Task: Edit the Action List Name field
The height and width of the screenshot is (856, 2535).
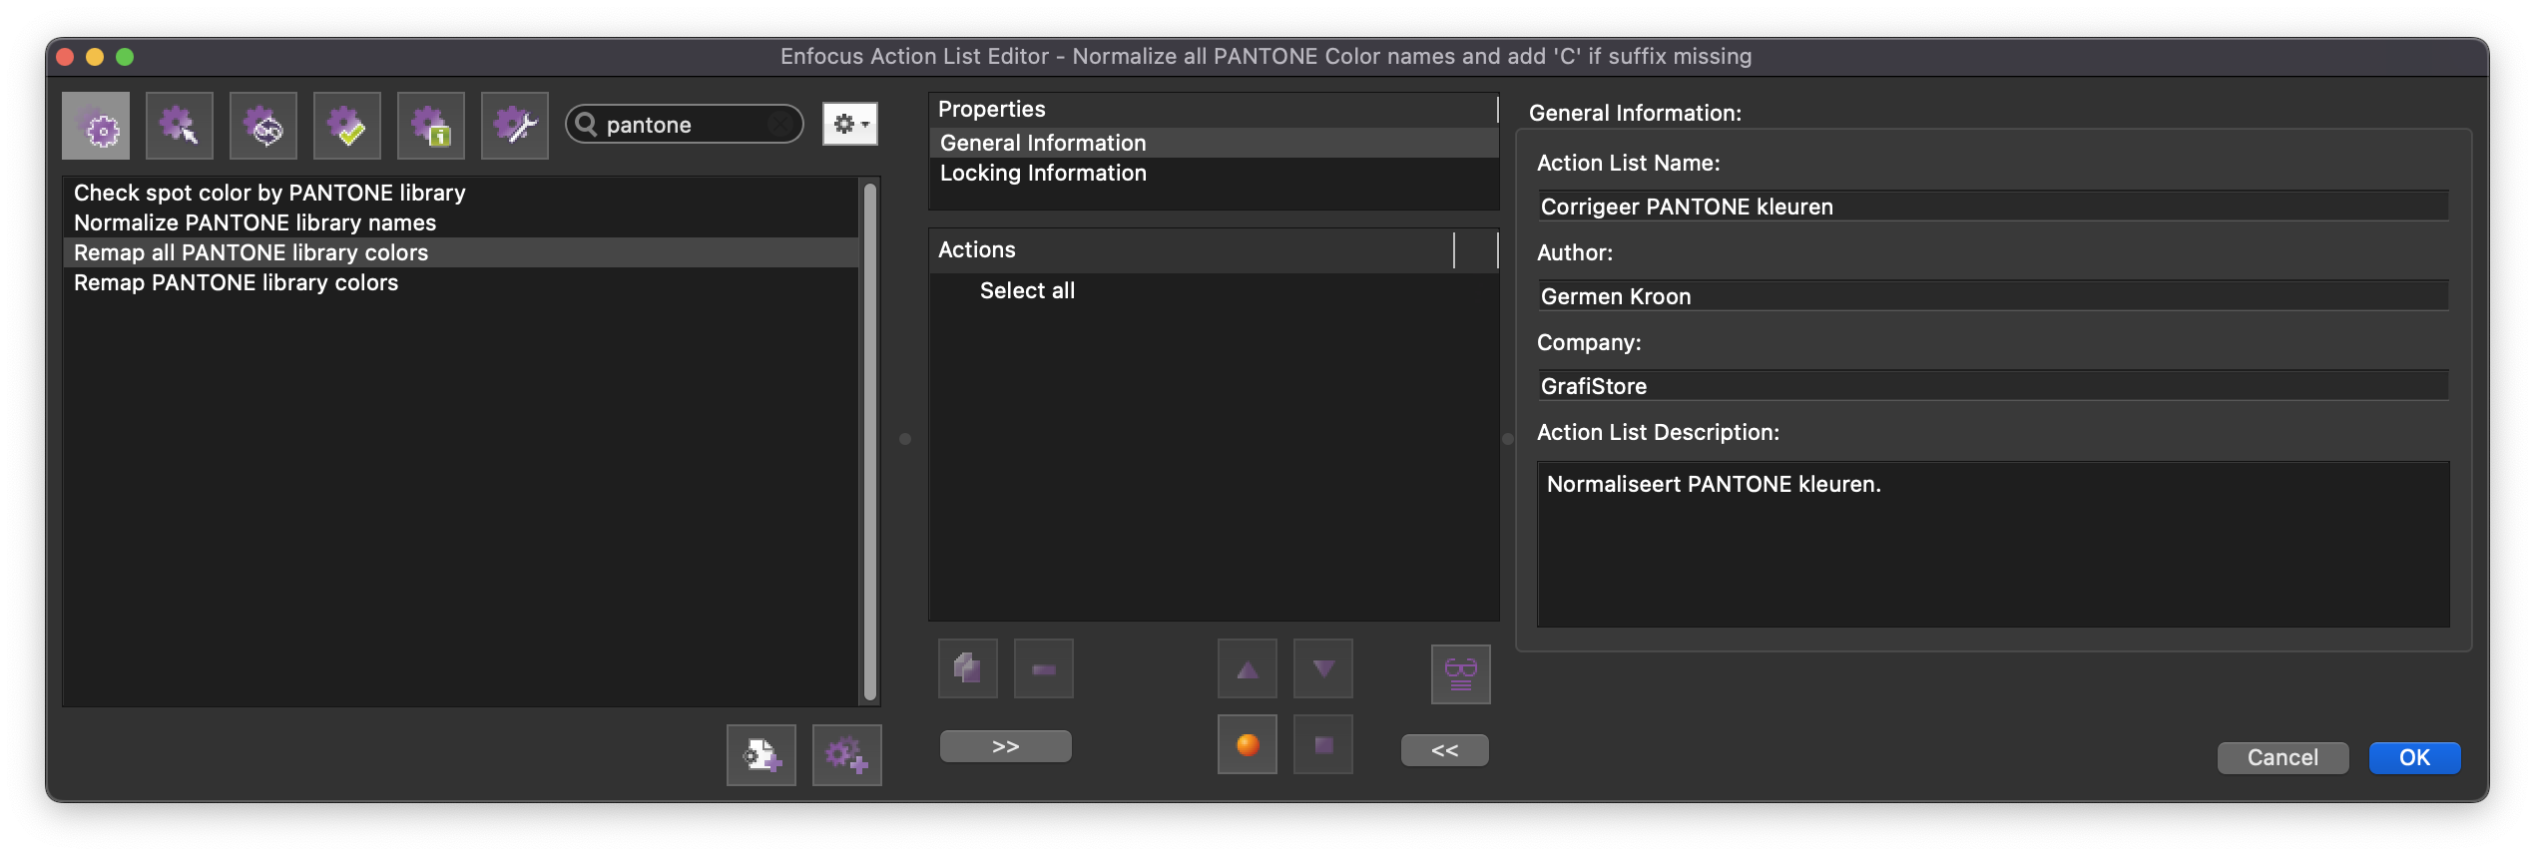Action: pos(1993,207)
